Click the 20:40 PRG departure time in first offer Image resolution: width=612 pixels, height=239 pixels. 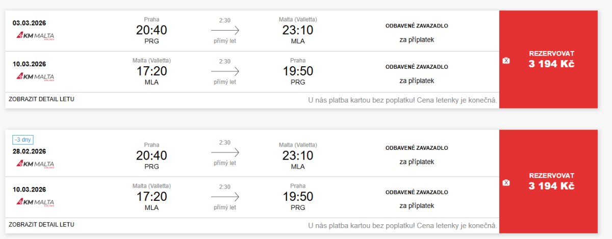[151, 30]
